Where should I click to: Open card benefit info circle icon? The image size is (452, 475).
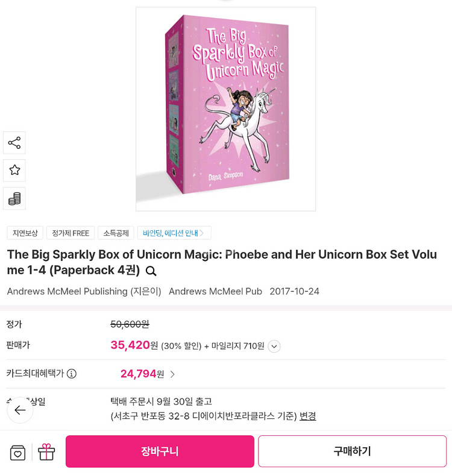tap(72, 374)
